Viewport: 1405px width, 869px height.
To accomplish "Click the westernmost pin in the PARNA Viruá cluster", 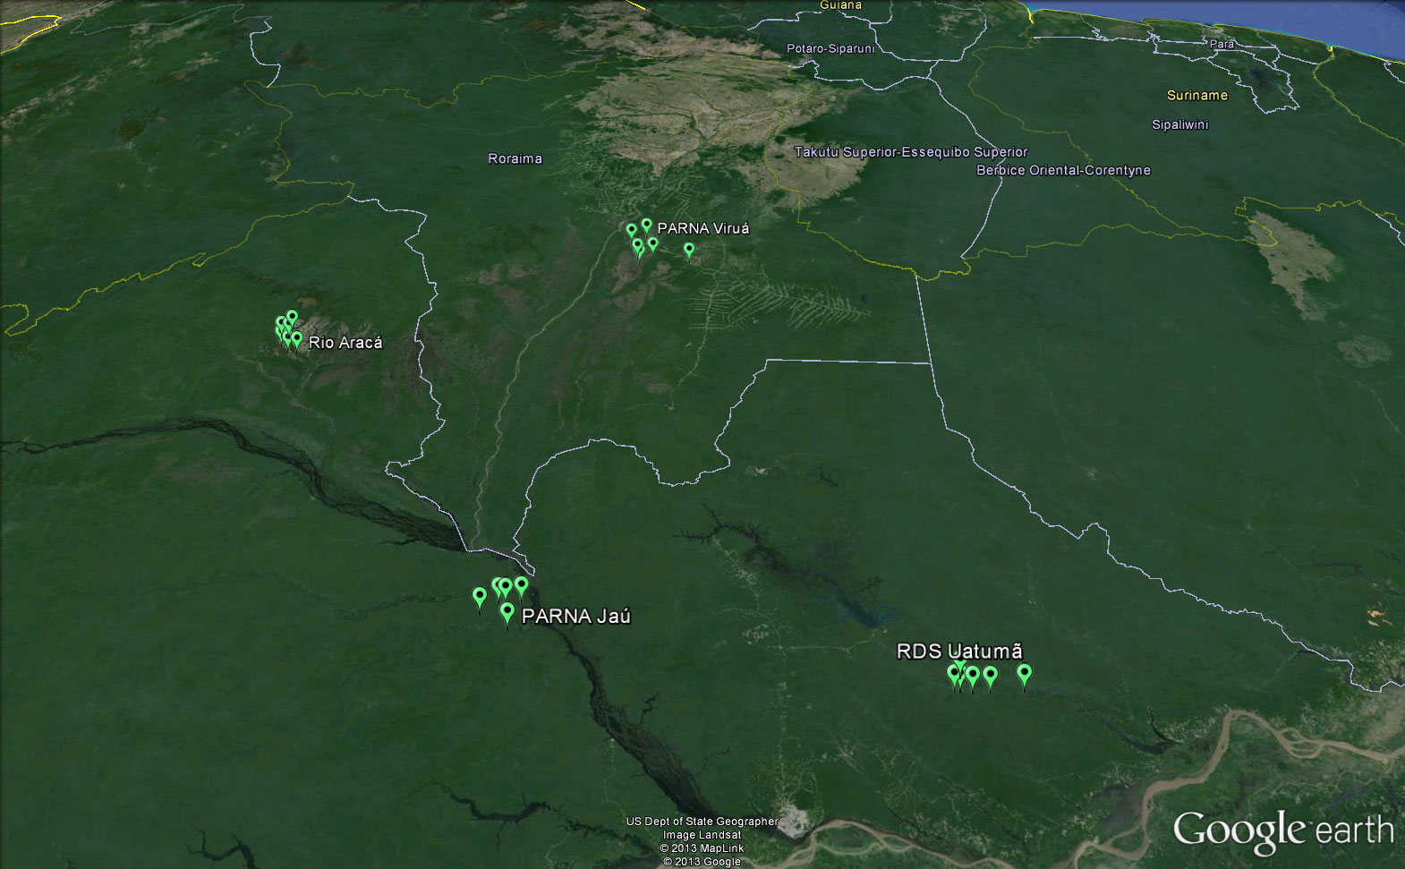I will pyautogui.click(x=632, y=231).
